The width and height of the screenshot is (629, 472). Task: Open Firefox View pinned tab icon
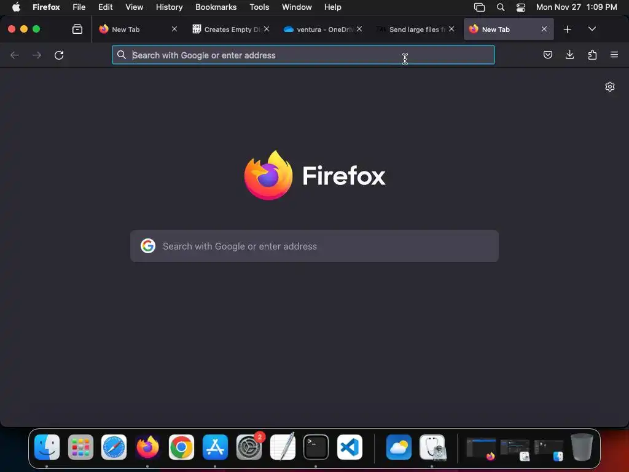point(77,29)
